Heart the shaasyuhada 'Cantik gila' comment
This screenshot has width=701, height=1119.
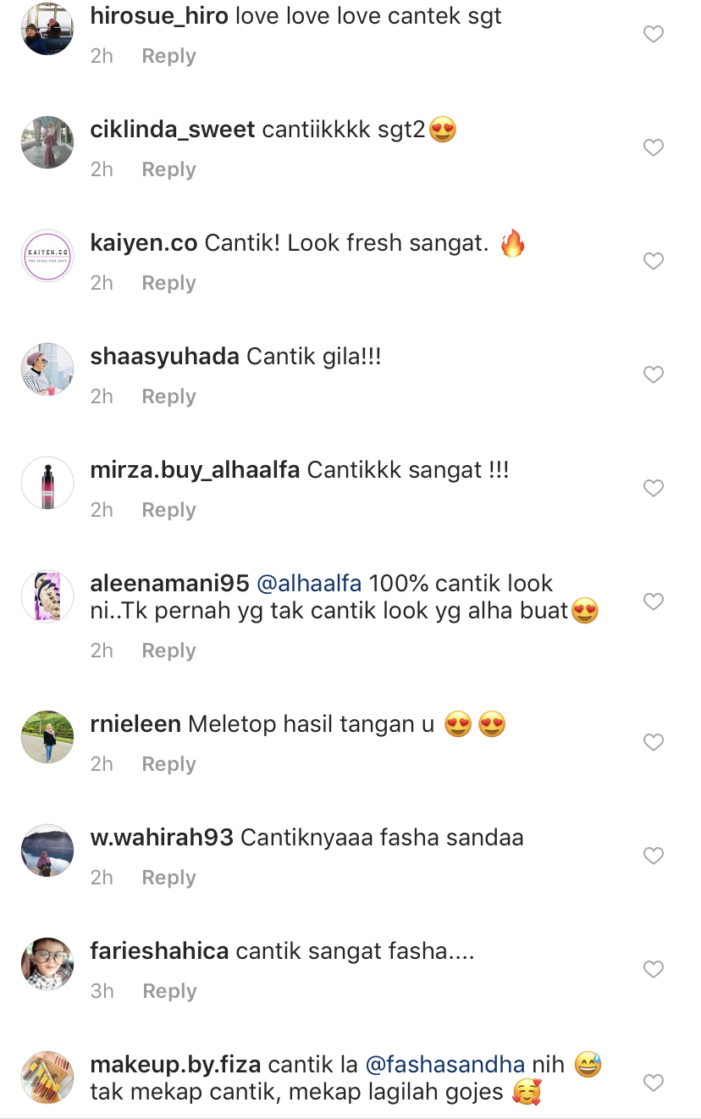click(654, 375)
